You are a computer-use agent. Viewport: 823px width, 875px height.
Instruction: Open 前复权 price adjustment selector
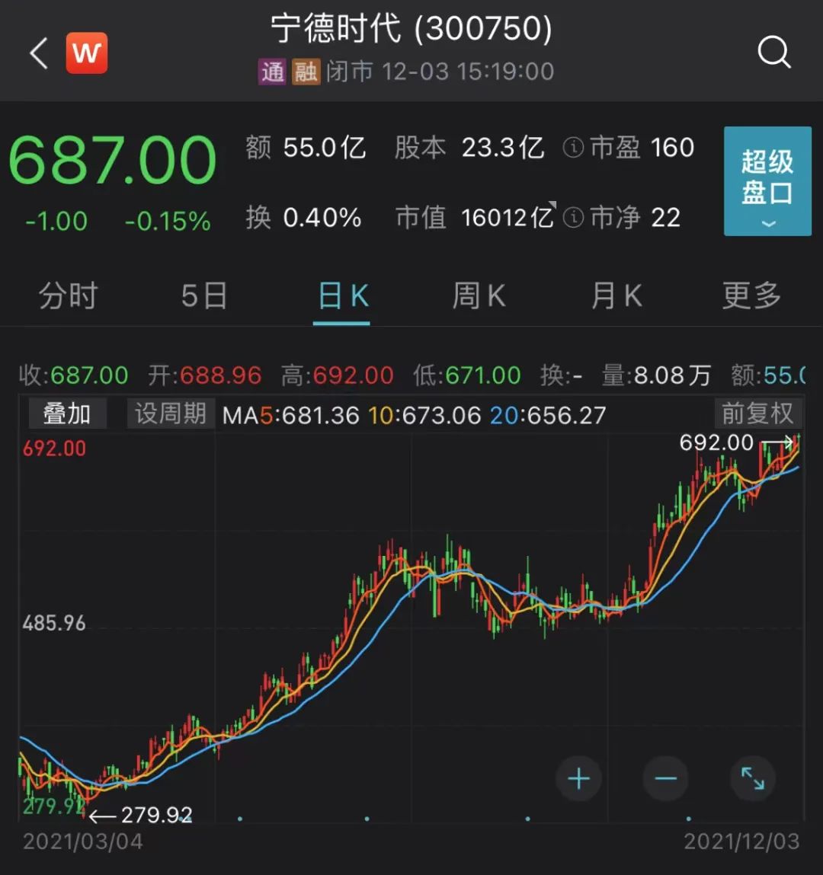click(x=757, y=414)
